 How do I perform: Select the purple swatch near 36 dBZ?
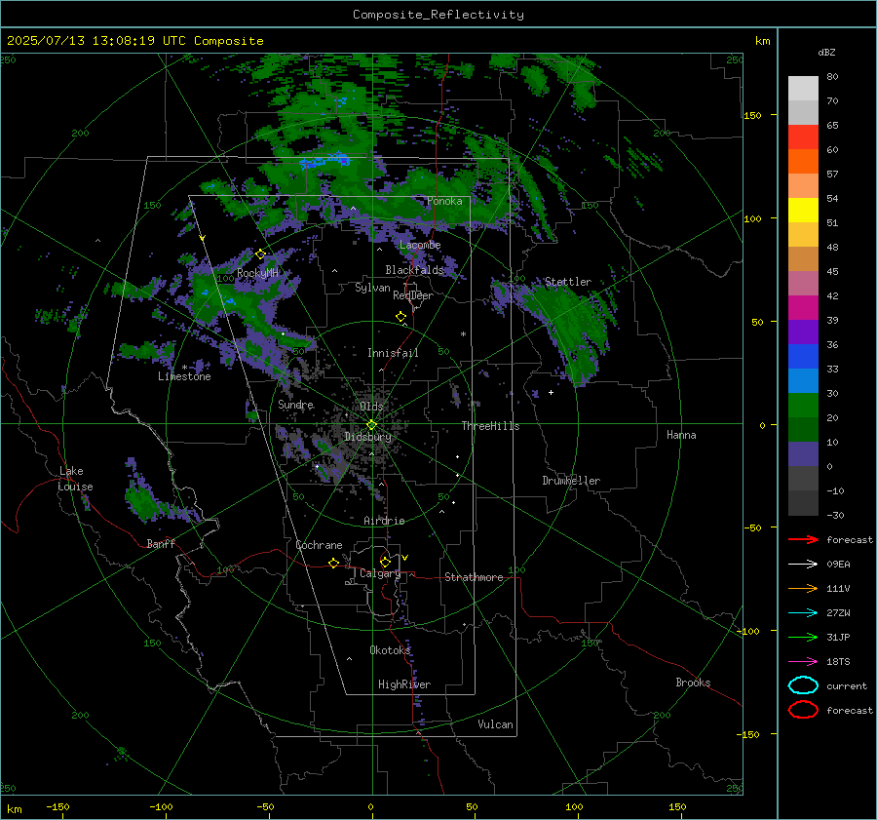pos(803,332)
